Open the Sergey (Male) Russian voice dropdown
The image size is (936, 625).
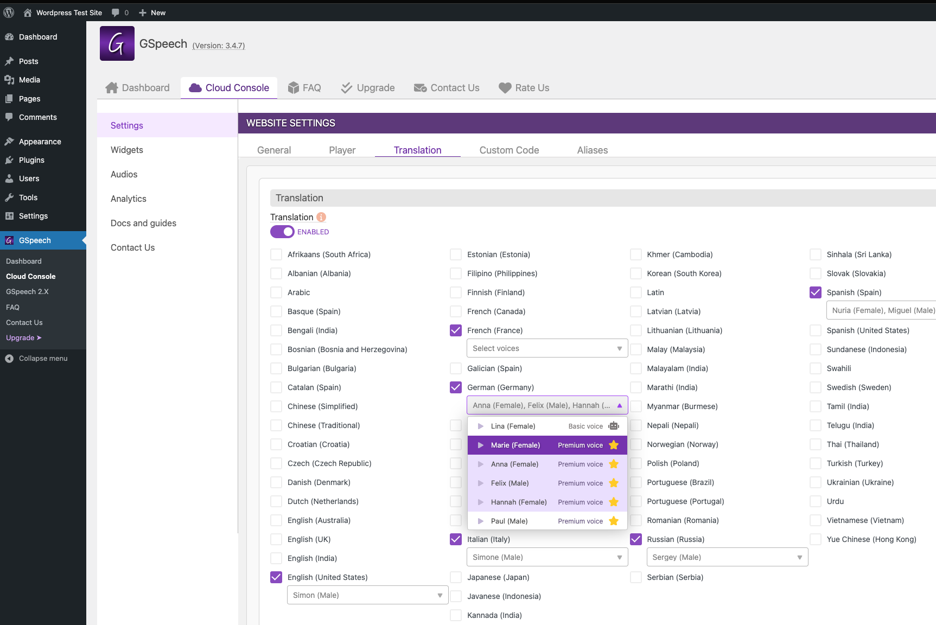click(727, 557)
